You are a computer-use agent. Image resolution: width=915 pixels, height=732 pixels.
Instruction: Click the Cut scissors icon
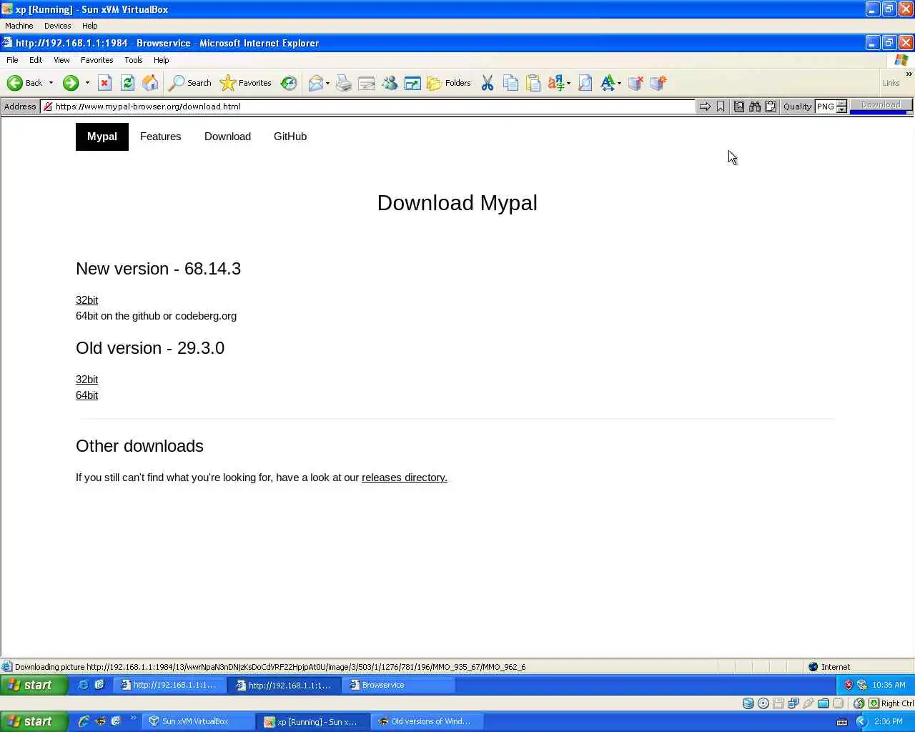point(488,83)
